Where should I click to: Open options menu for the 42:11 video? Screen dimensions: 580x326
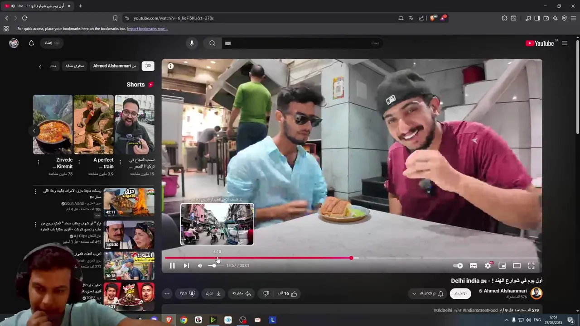click(35, 192)
